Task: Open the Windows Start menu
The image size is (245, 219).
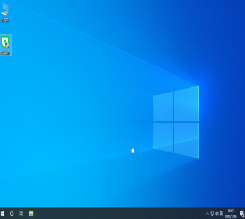Action: point(2,213)
